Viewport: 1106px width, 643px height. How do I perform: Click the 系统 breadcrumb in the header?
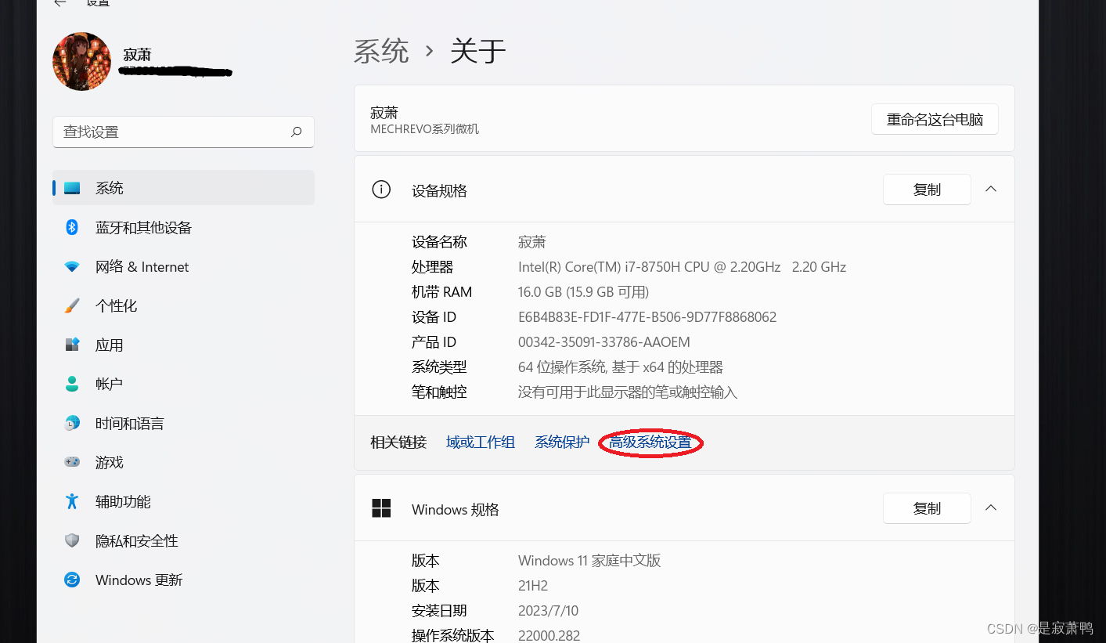381,52
